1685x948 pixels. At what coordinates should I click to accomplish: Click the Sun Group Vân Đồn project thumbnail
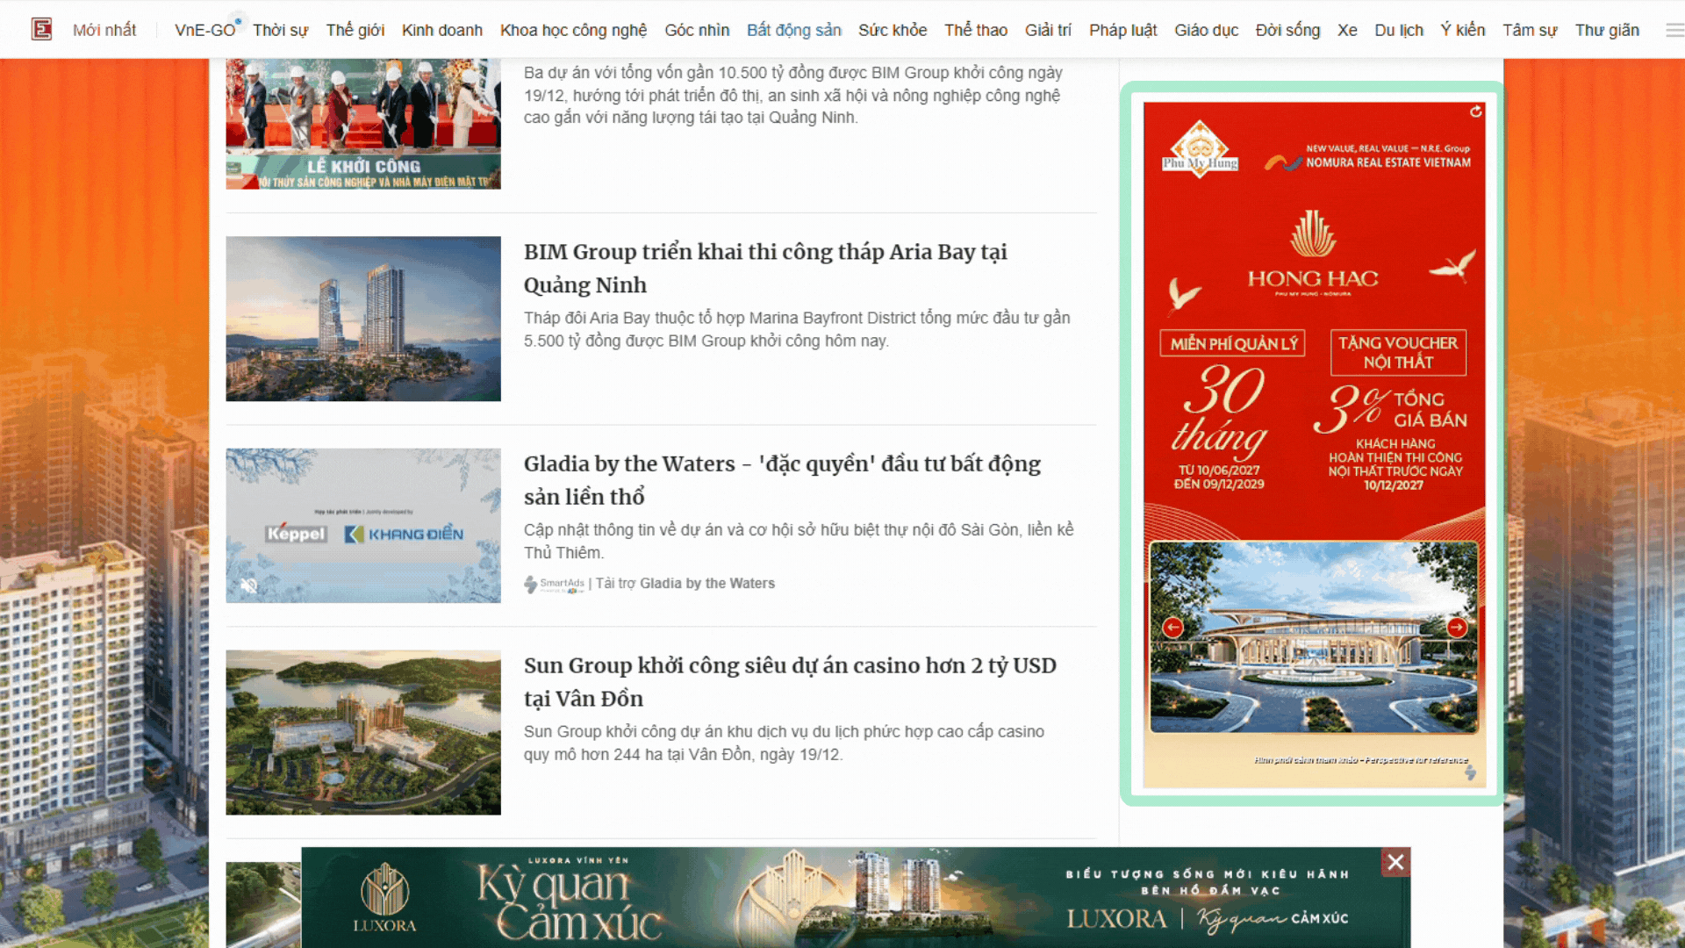tap(363, 732)
